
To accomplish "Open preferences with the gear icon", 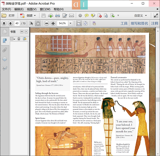I will [80, 15].
